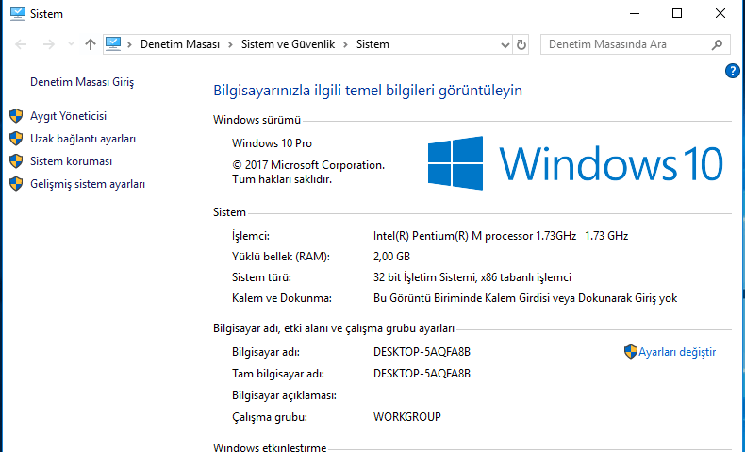Refresh the Sistem page
The image size is (745, 452).
521,44
